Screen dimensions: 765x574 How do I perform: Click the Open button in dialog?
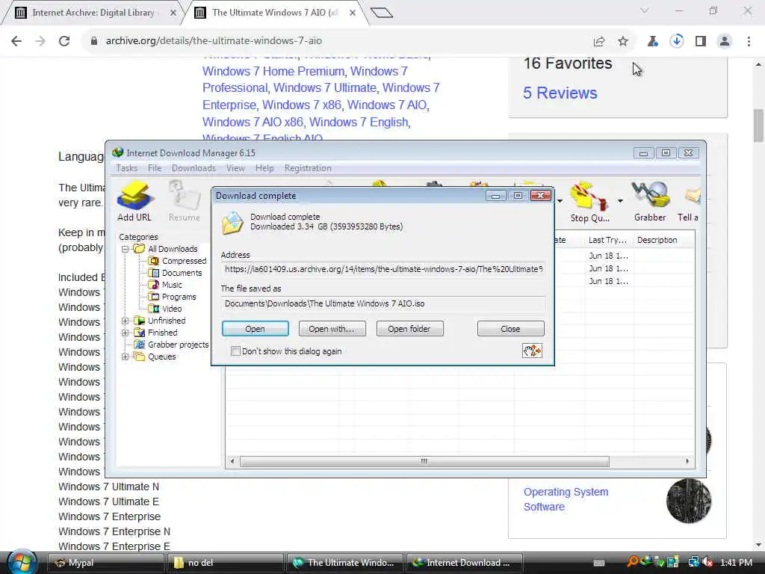(255, 329)
